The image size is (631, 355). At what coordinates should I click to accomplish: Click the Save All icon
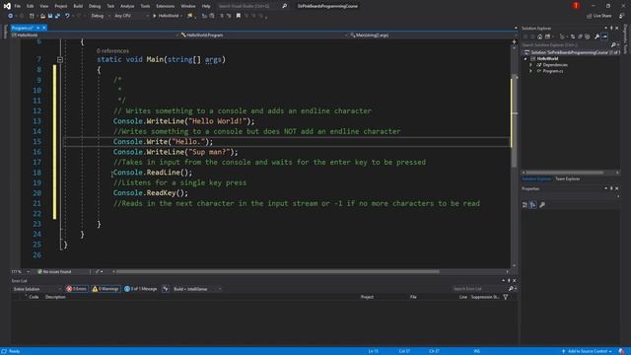57,16
